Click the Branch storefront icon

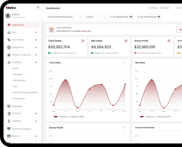coord(9,136)
